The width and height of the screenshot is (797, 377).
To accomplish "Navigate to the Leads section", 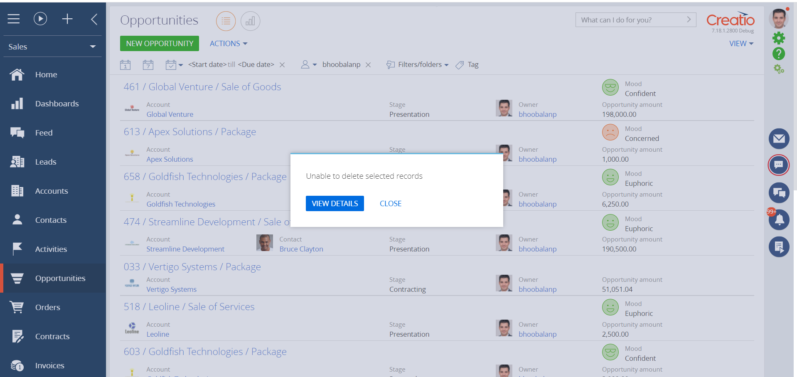I will pyautogui.click(x=46, y=162).
